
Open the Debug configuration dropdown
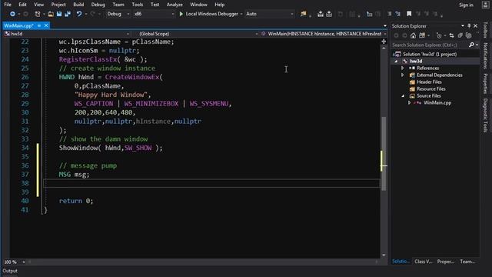[x=118, y=14]
